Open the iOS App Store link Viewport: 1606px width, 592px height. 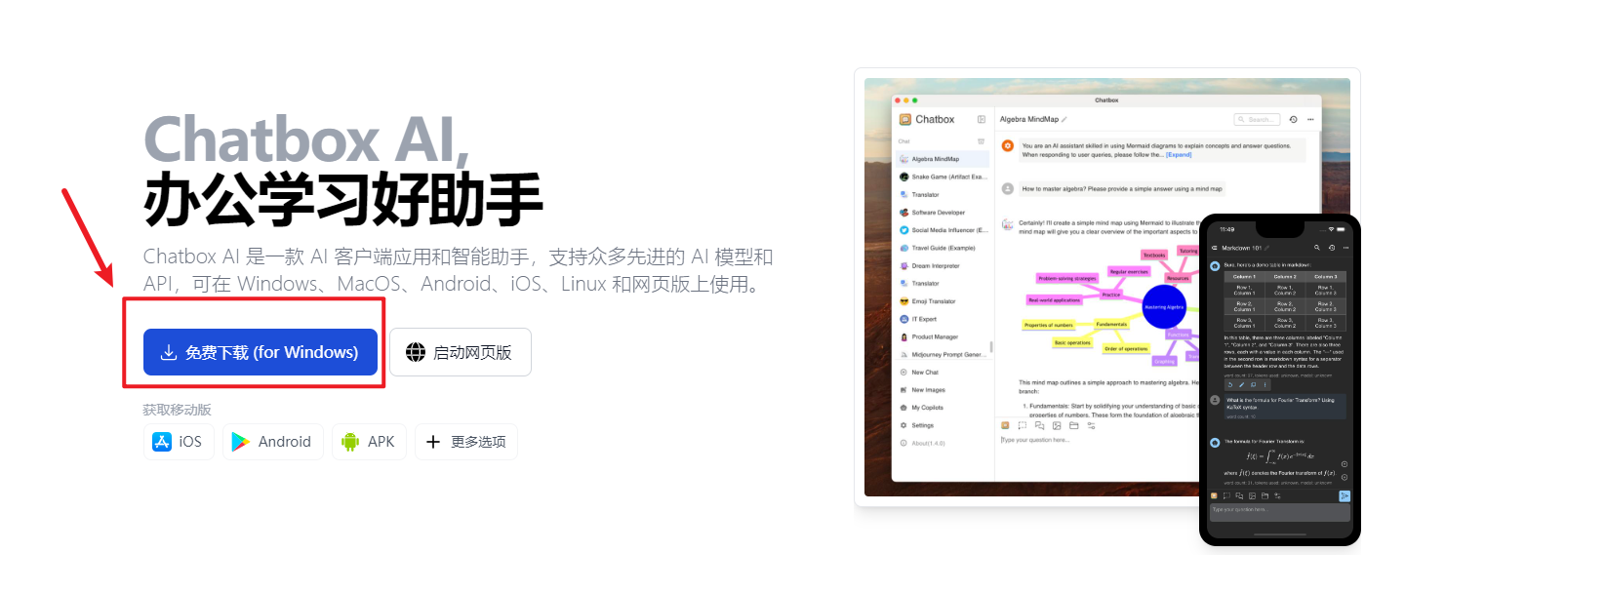point(179,442)
